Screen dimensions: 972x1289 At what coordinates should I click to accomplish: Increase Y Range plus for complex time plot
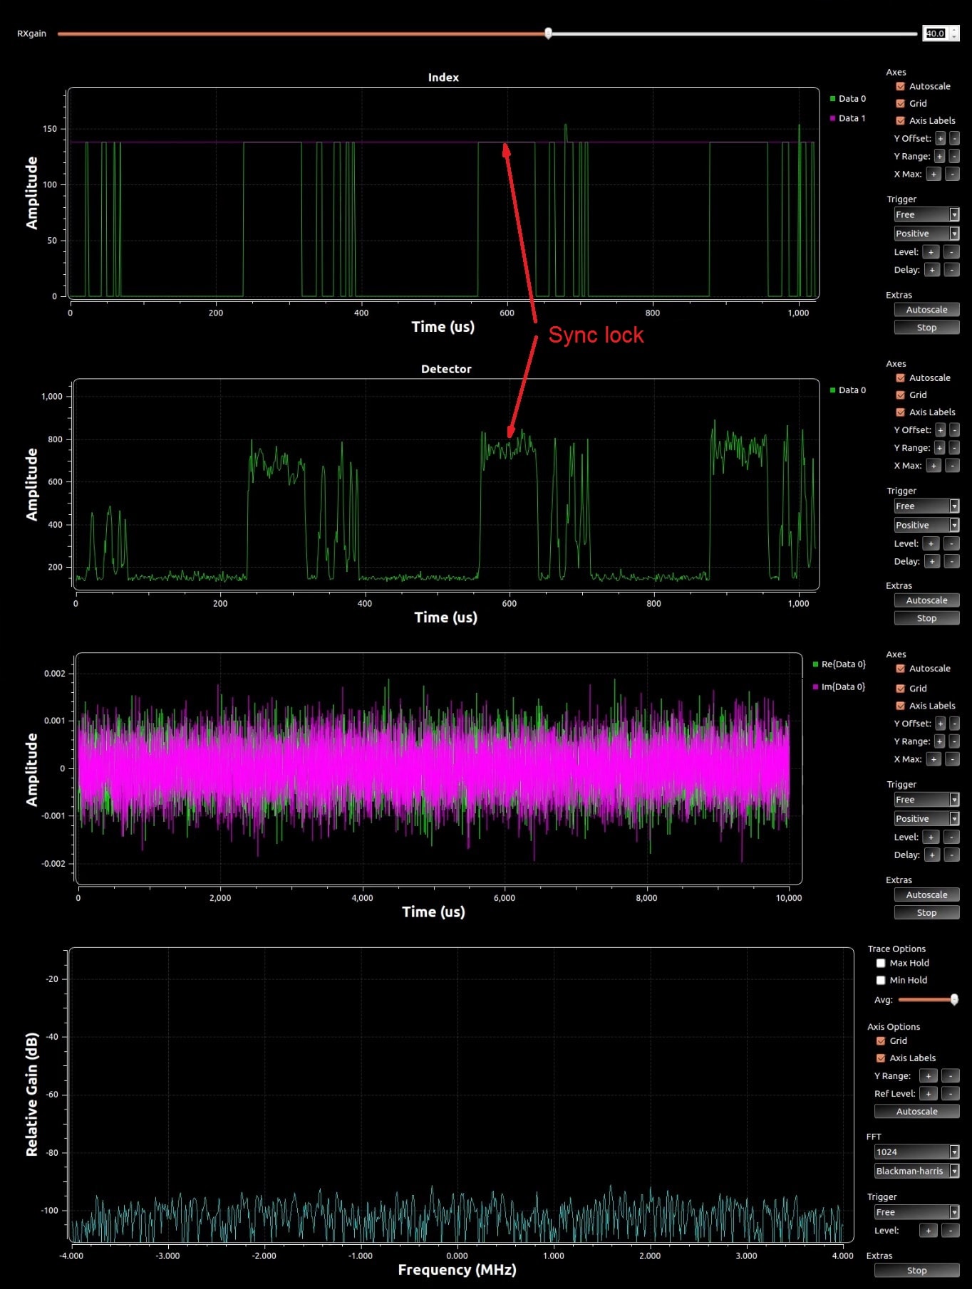940,741
